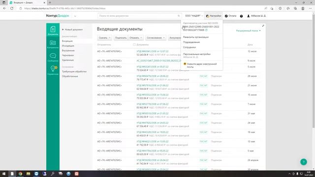Viewport: 315px width, 177px height.
Task: Expand Расширенный поиск advanced search
Action: click(x=248, y=30)
